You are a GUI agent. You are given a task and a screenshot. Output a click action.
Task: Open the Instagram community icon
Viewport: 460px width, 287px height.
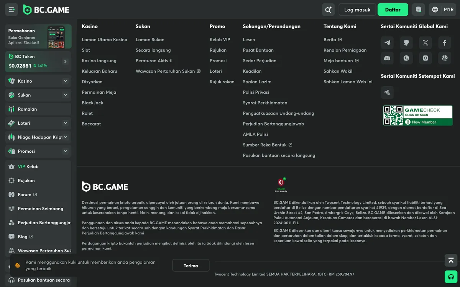click(426, 58)
